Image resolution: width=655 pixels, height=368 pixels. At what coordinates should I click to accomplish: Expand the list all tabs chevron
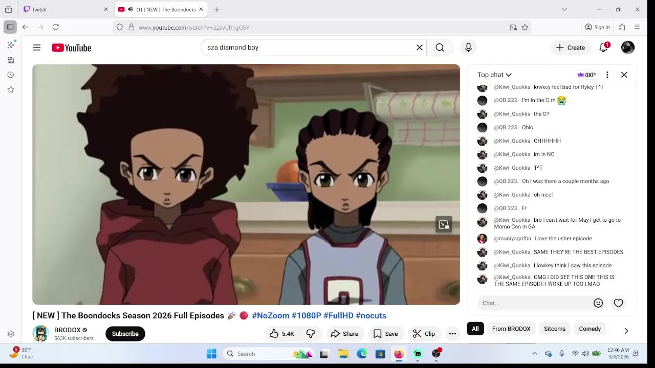click(564, 9)
